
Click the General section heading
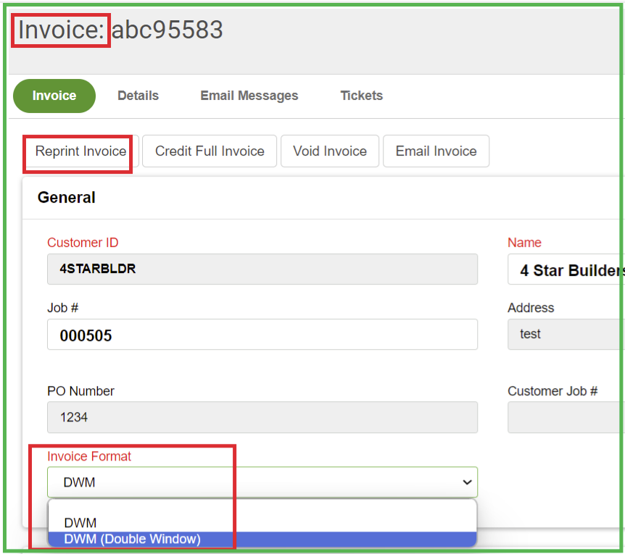(67, 198)
